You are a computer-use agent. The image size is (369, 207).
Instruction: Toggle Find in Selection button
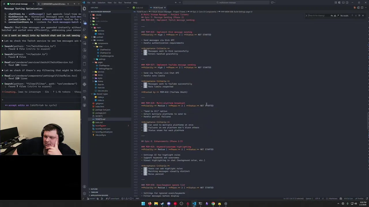[359, 16]
